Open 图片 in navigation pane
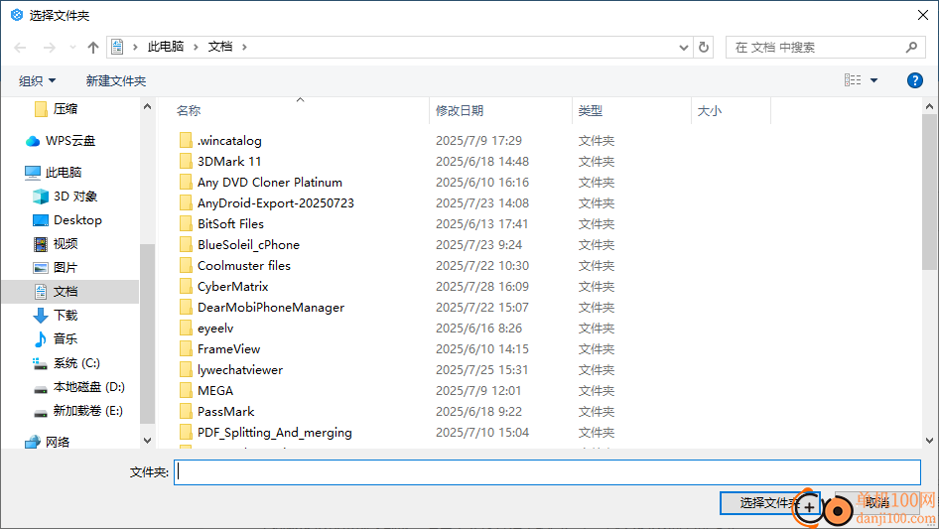Screen dimensions: 939x529 click(x=65, y=268)
